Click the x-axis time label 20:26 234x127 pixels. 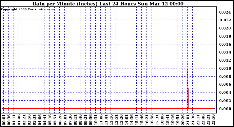[183, 120]
